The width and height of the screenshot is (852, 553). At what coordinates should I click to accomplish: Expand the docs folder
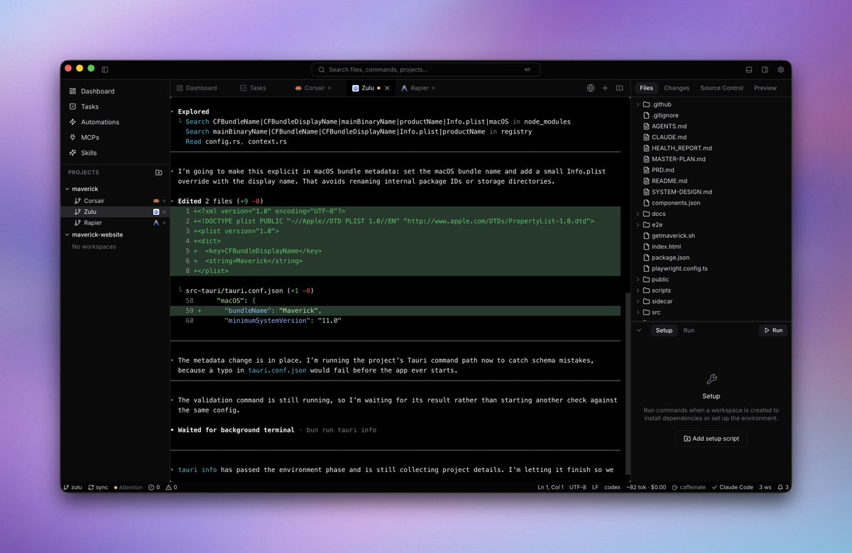(x=638, y=214)
